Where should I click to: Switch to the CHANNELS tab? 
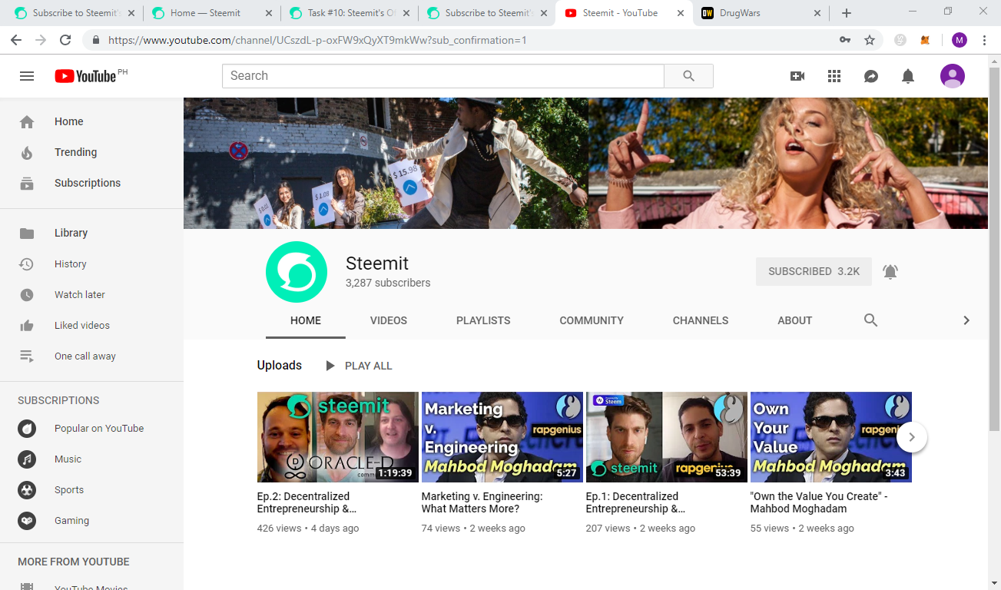pyautogui.click(x=701, y=320)
